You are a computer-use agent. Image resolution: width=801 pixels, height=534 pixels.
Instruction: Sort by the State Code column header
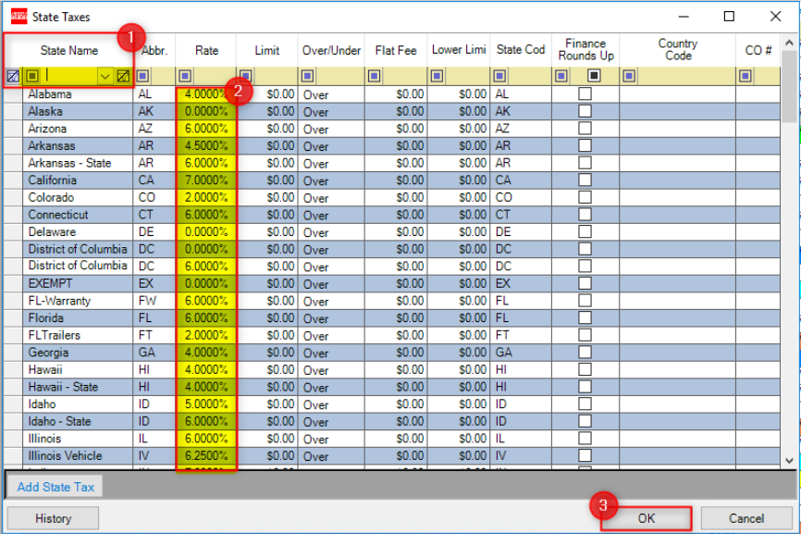[x=521, y=50]
